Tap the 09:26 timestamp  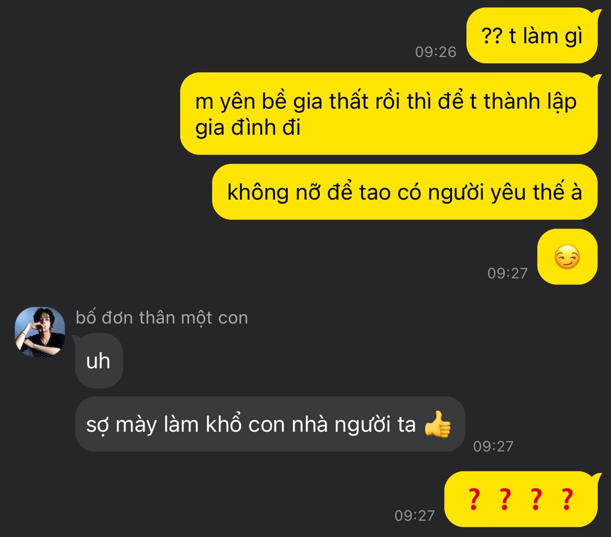(x=435, y=52)
